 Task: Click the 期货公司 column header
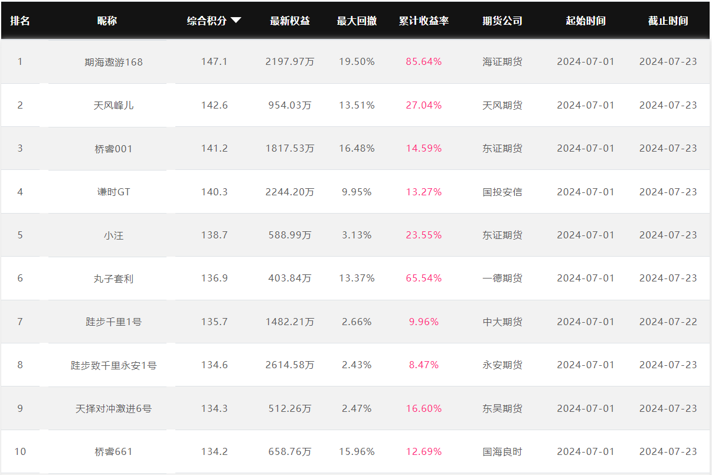click(502, 21)
